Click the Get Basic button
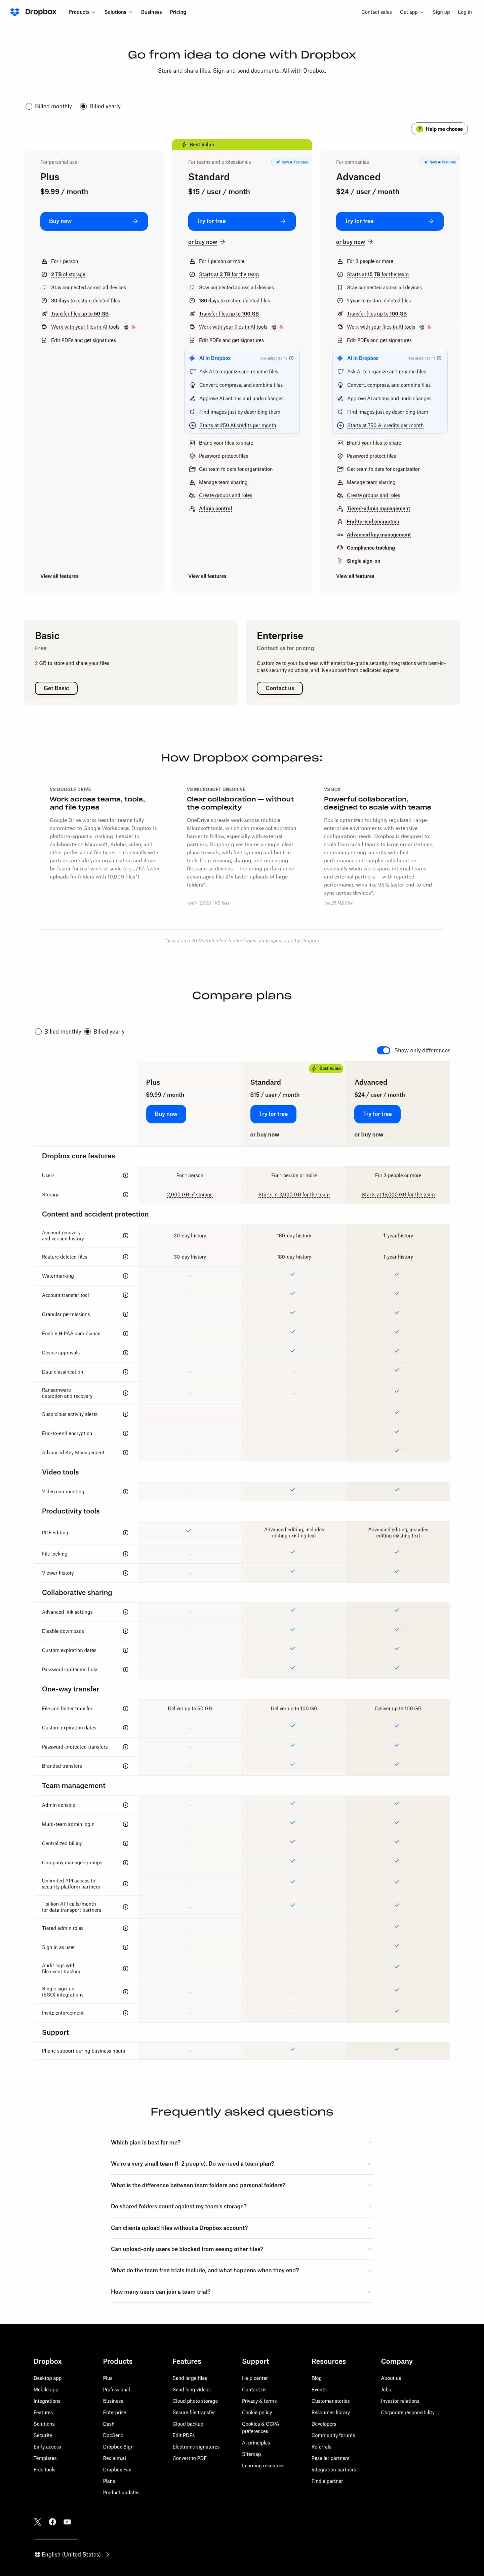484x2576 pixels. click(56, 688)
